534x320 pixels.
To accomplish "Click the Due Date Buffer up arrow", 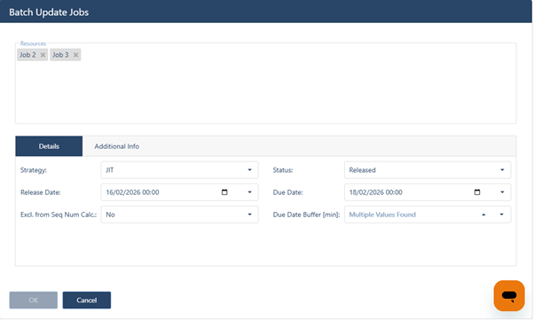I will pos(483,215).
